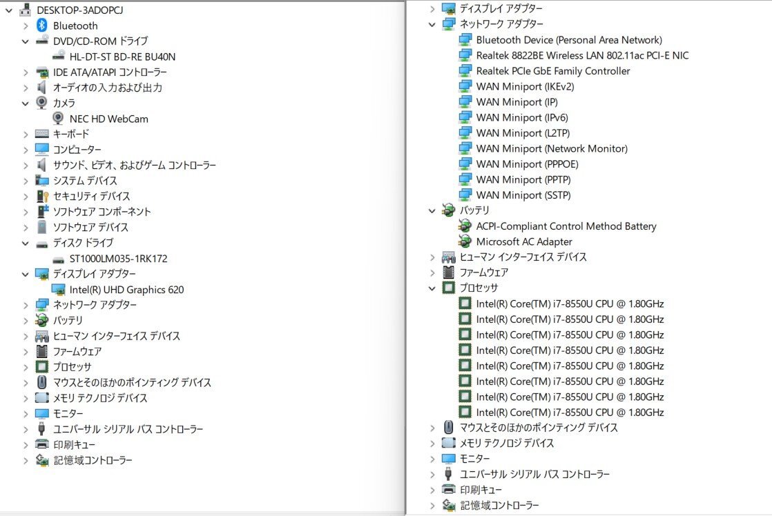Click the ユニバーサル シリアル バス コントローラー icon in left pane
The height and width of the screenshot is (516, 772).
coord(42,428)
